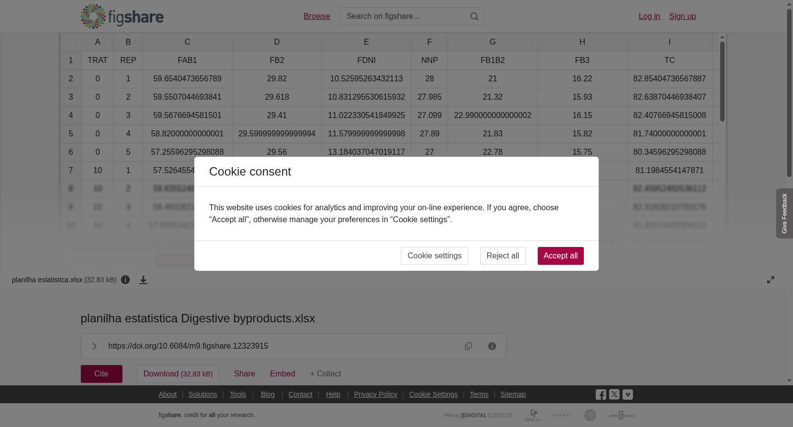The height and width of the screenshot is (427, 793).
Task: Download planilha estatistica.xlsx via arrow icon
Action: [143, 280]
